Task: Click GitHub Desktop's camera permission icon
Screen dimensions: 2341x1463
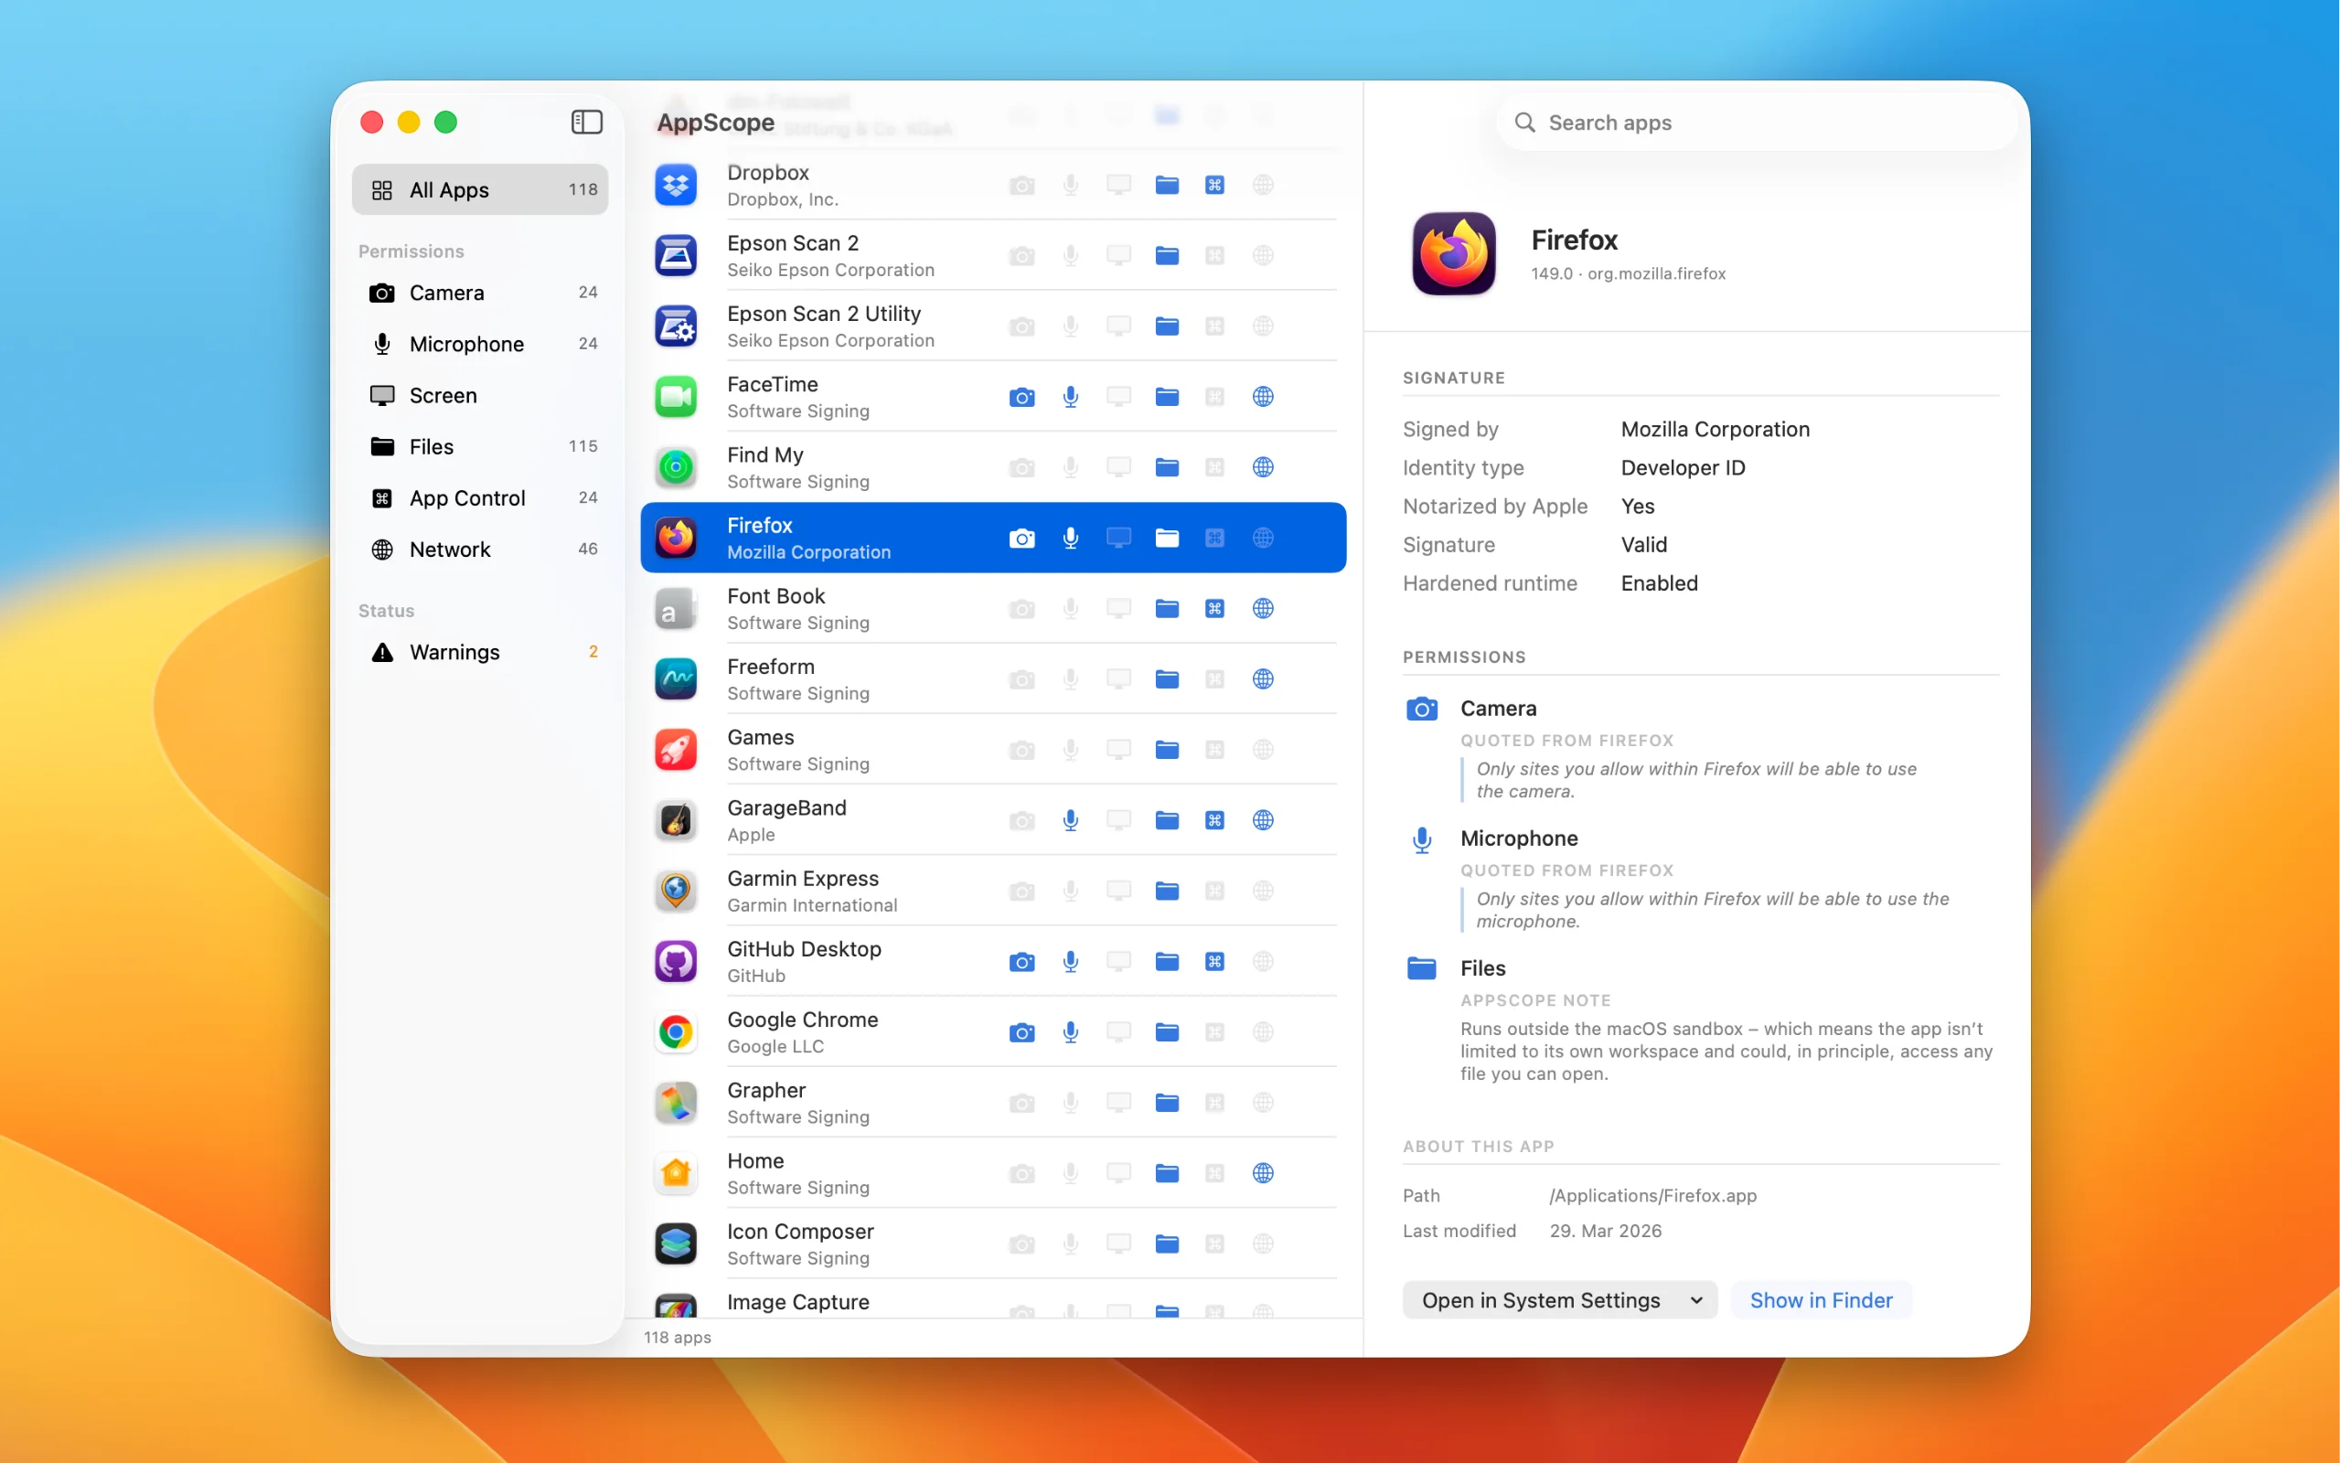Action: tap(1021, 962)
